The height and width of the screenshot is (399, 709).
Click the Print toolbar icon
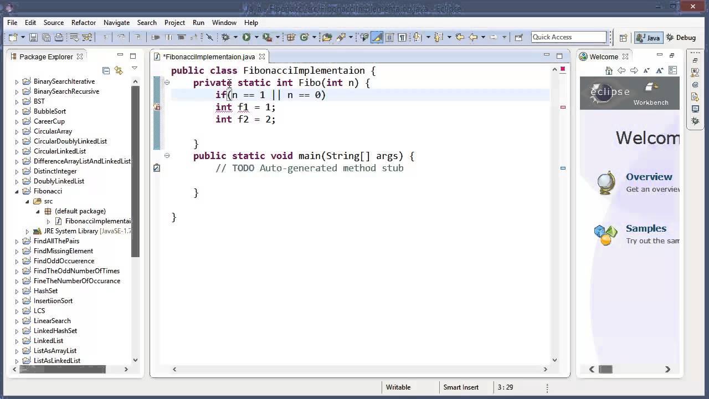click(60, 37)
